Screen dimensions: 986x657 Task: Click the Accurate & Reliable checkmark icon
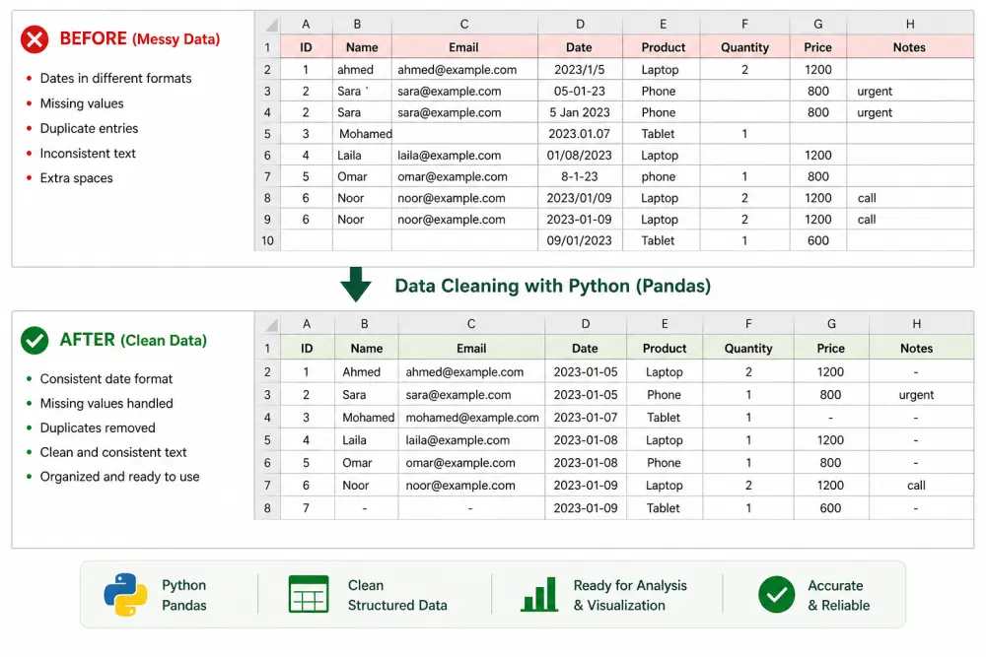point(777,594)
